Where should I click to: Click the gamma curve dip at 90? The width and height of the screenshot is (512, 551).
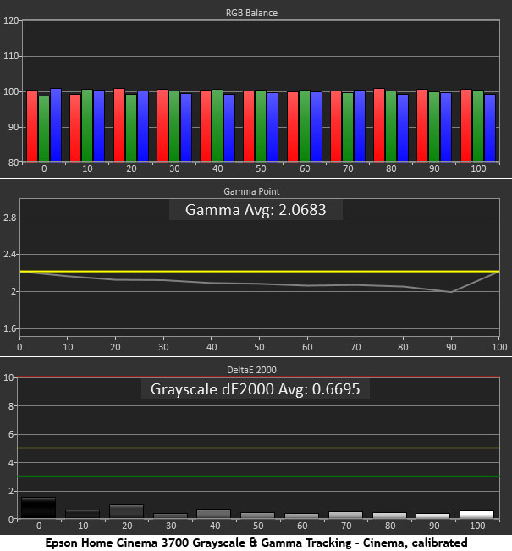click(x=452, y=292)
